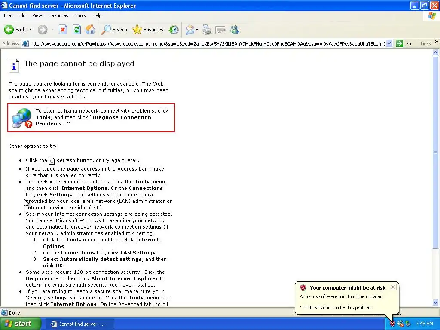Click the red Security Center tray icon
The image size is (440, 330).
point(392,324)
